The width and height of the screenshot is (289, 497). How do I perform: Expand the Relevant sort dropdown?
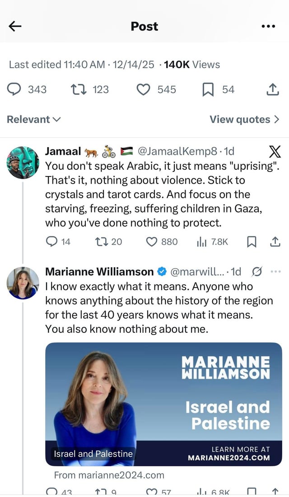click(x=33, y=120)
